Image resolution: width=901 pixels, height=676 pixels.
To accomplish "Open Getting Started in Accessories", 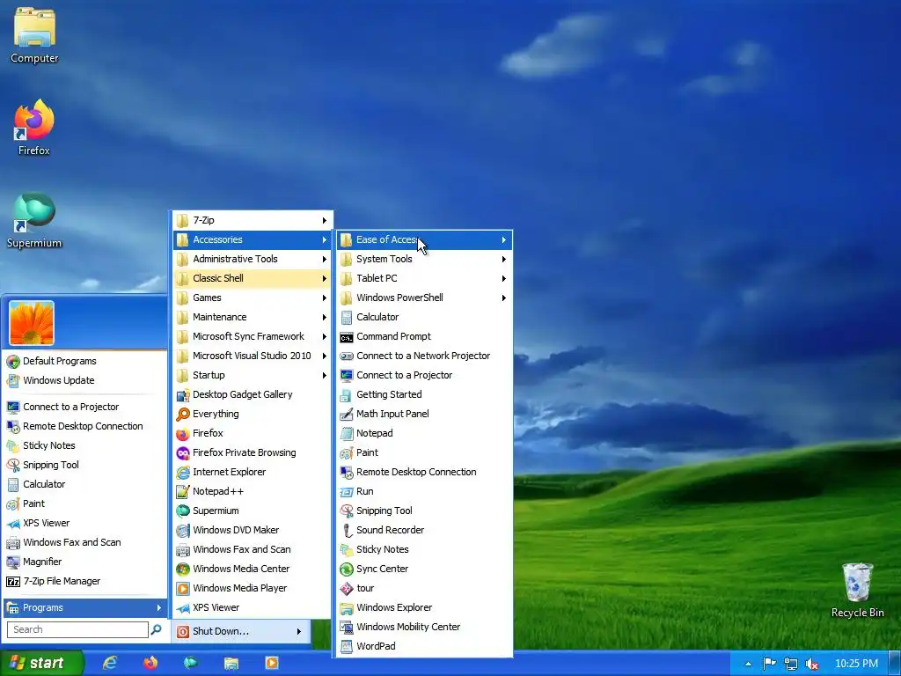I will tap(424, 394).
